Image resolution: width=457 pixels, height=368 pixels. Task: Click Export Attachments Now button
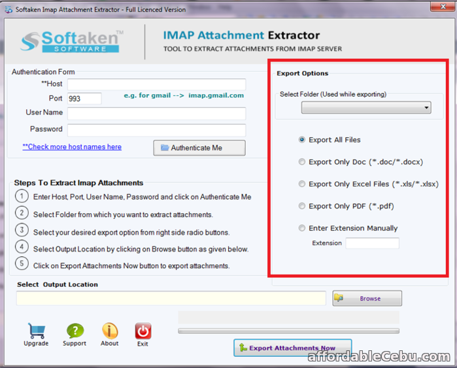point(293,348)
